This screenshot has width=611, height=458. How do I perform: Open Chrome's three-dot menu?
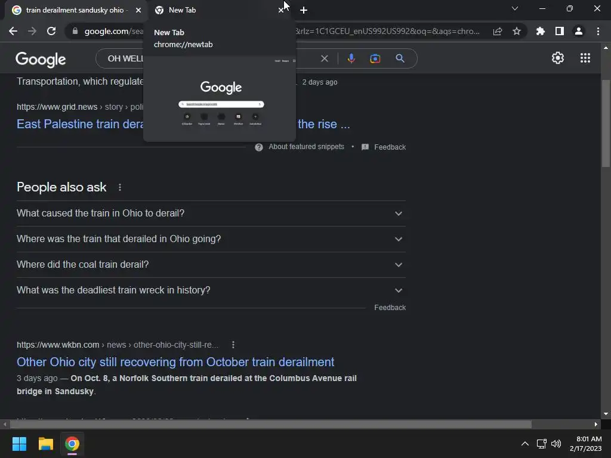598,31
